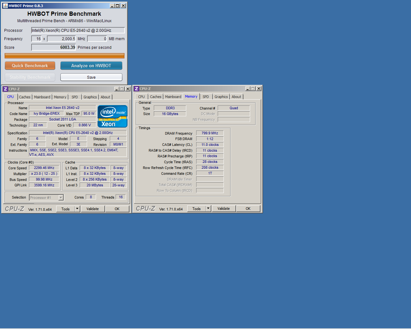This screenshot has width=411, height=329.
Task: Click memory Type value DDR3
Action: [170, 108]
